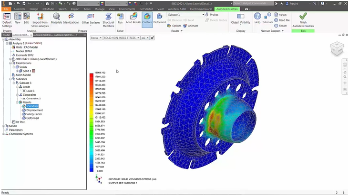Image resolution: width=349 pixels, height=195 pixels.
Task: Open Default Settings in the ribbon
Action: pos(7,20)
